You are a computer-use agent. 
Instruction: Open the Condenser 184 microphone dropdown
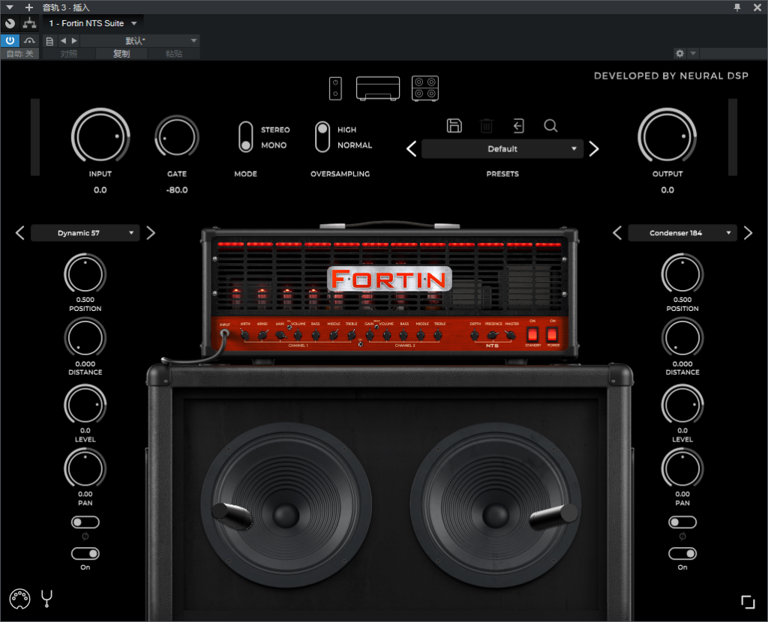tap(682, 233)
